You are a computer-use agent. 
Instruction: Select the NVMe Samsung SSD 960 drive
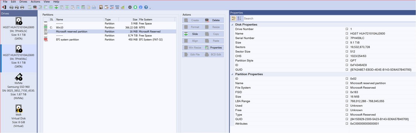19,87
